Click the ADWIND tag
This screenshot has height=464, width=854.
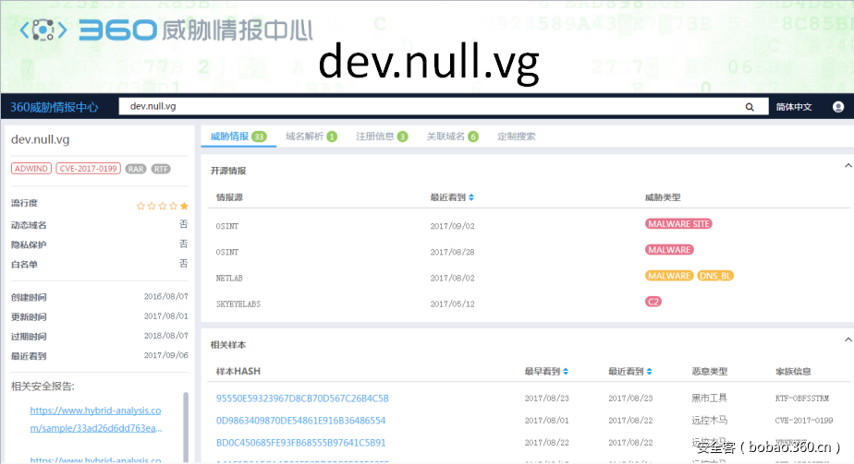coord(31,169)
